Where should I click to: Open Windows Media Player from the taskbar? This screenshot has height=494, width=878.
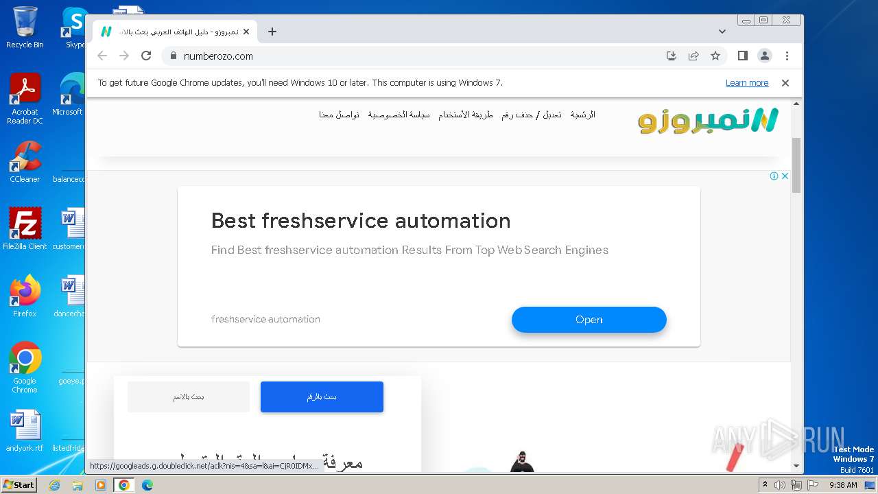[x=101, y=485]
